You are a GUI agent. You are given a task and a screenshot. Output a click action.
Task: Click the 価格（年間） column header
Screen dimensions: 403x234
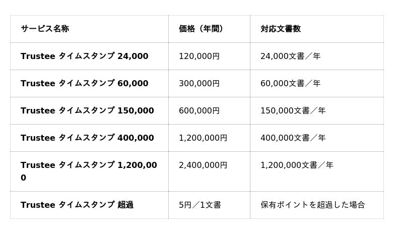click(201, 29)
